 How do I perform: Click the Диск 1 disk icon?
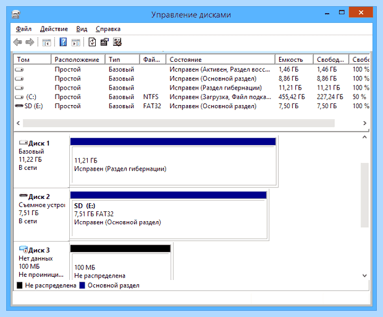[23, 142]
